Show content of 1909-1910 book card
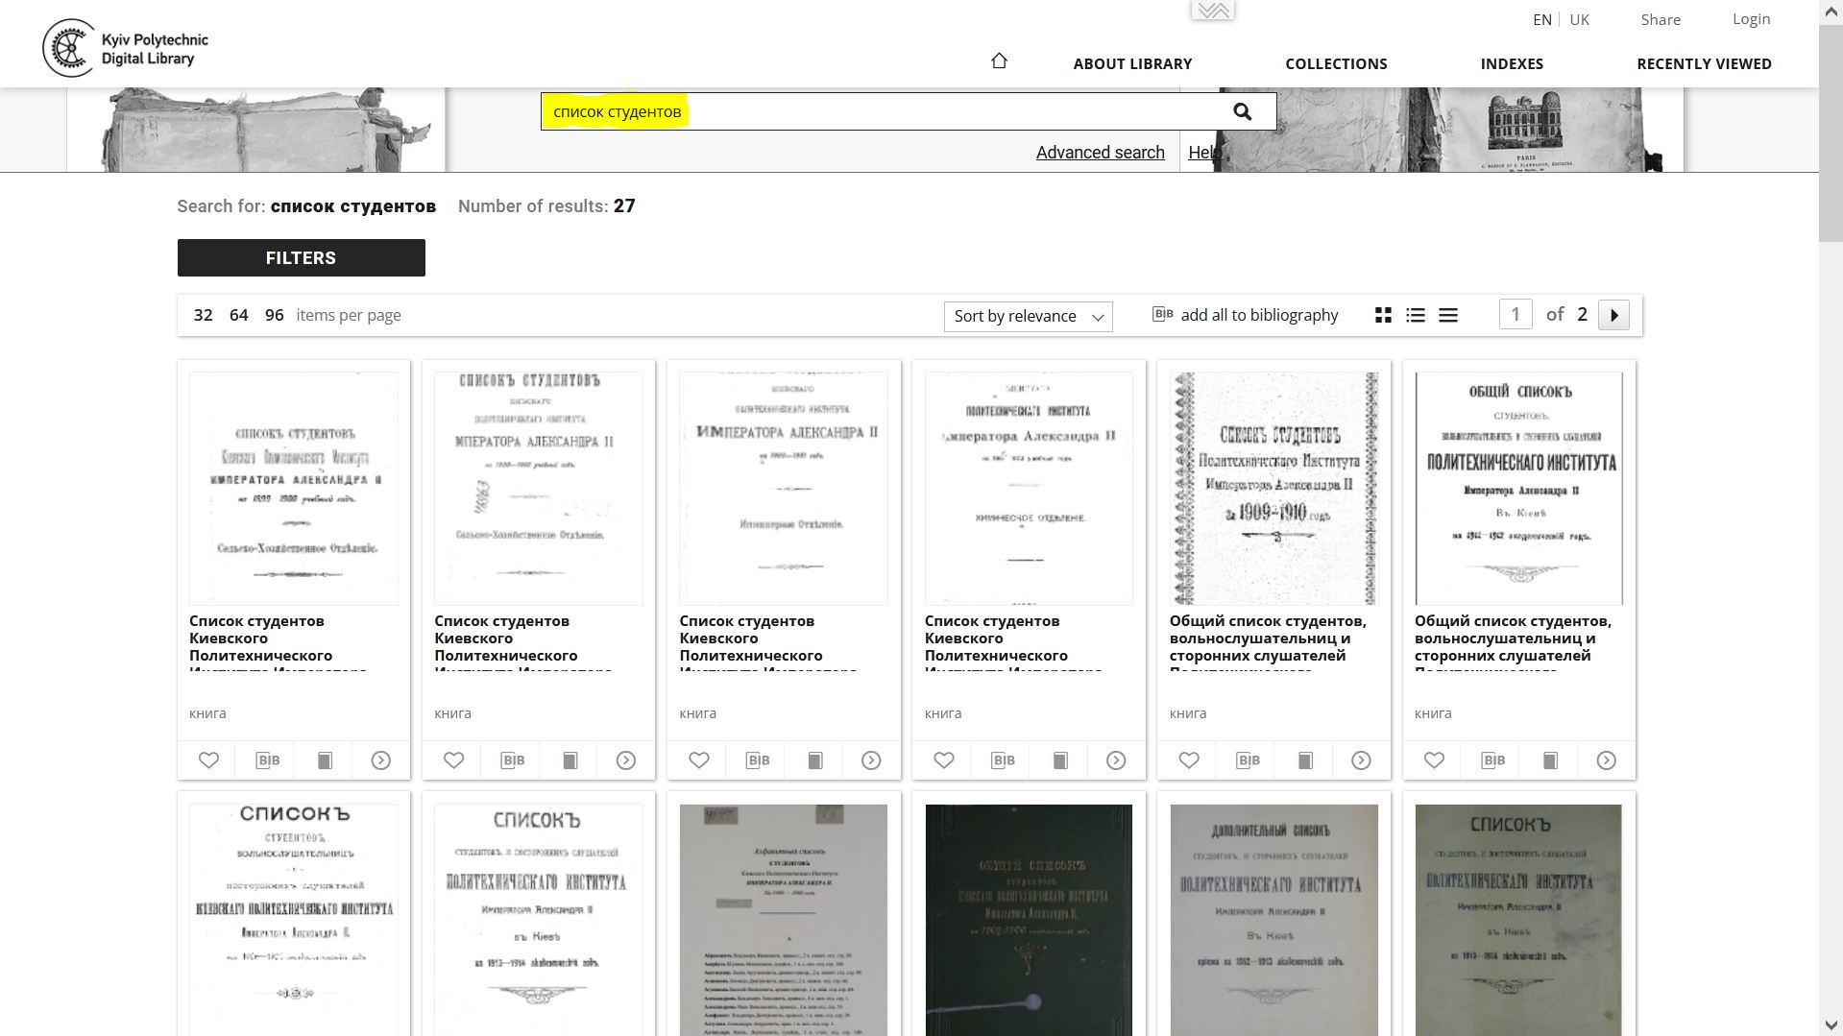 pyautogui.click(x=1362, y=760)
